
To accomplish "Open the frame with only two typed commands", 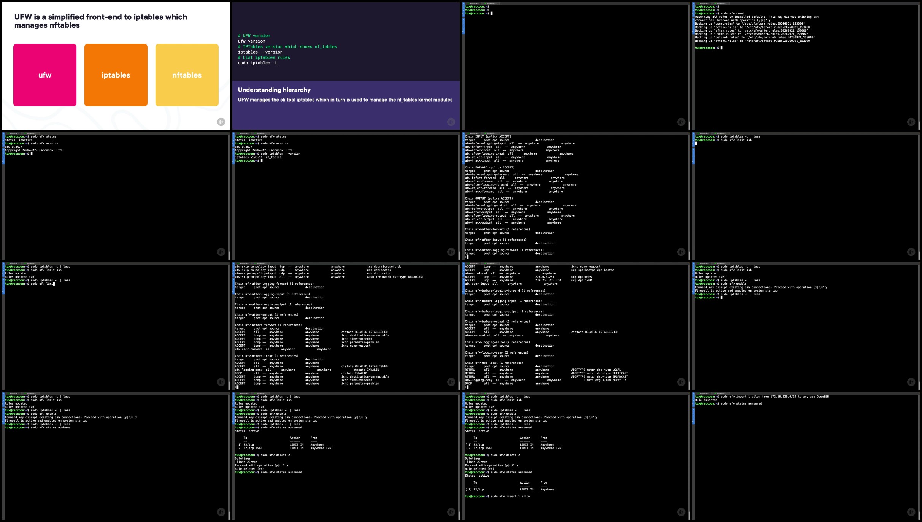I will [x=806, y=196].
